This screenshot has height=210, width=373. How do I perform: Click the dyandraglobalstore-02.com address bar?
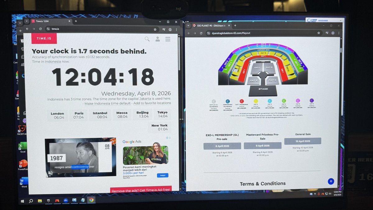(x=264, y=33)
